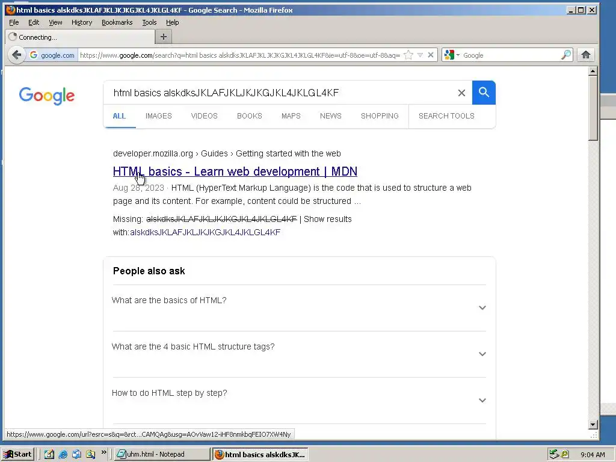Screen dimensions: 616x462
Task: Expand 'How to do HTML step by step?'
Action: click(x=298, y=400)
